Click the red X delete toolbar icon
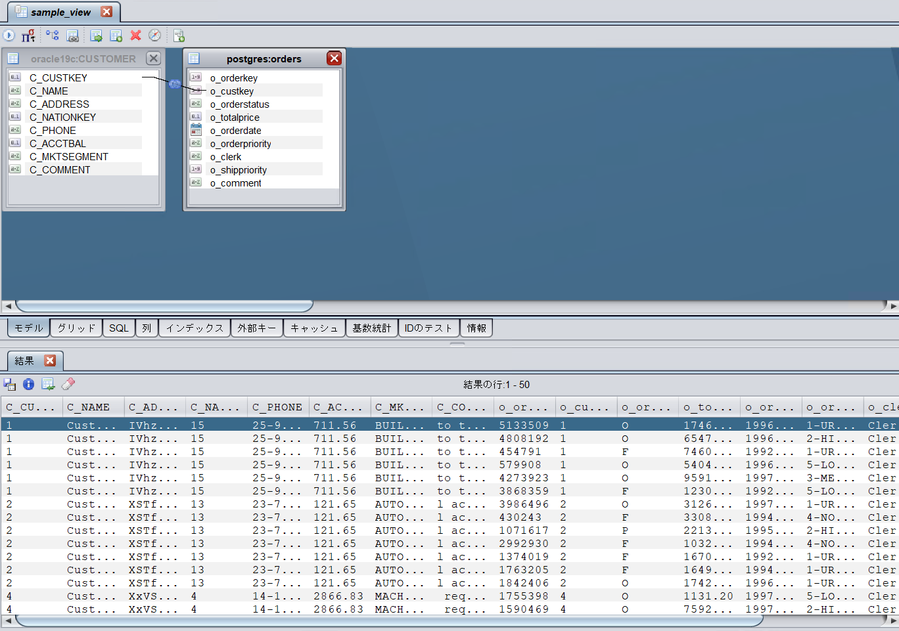 [x=135, y=35]
